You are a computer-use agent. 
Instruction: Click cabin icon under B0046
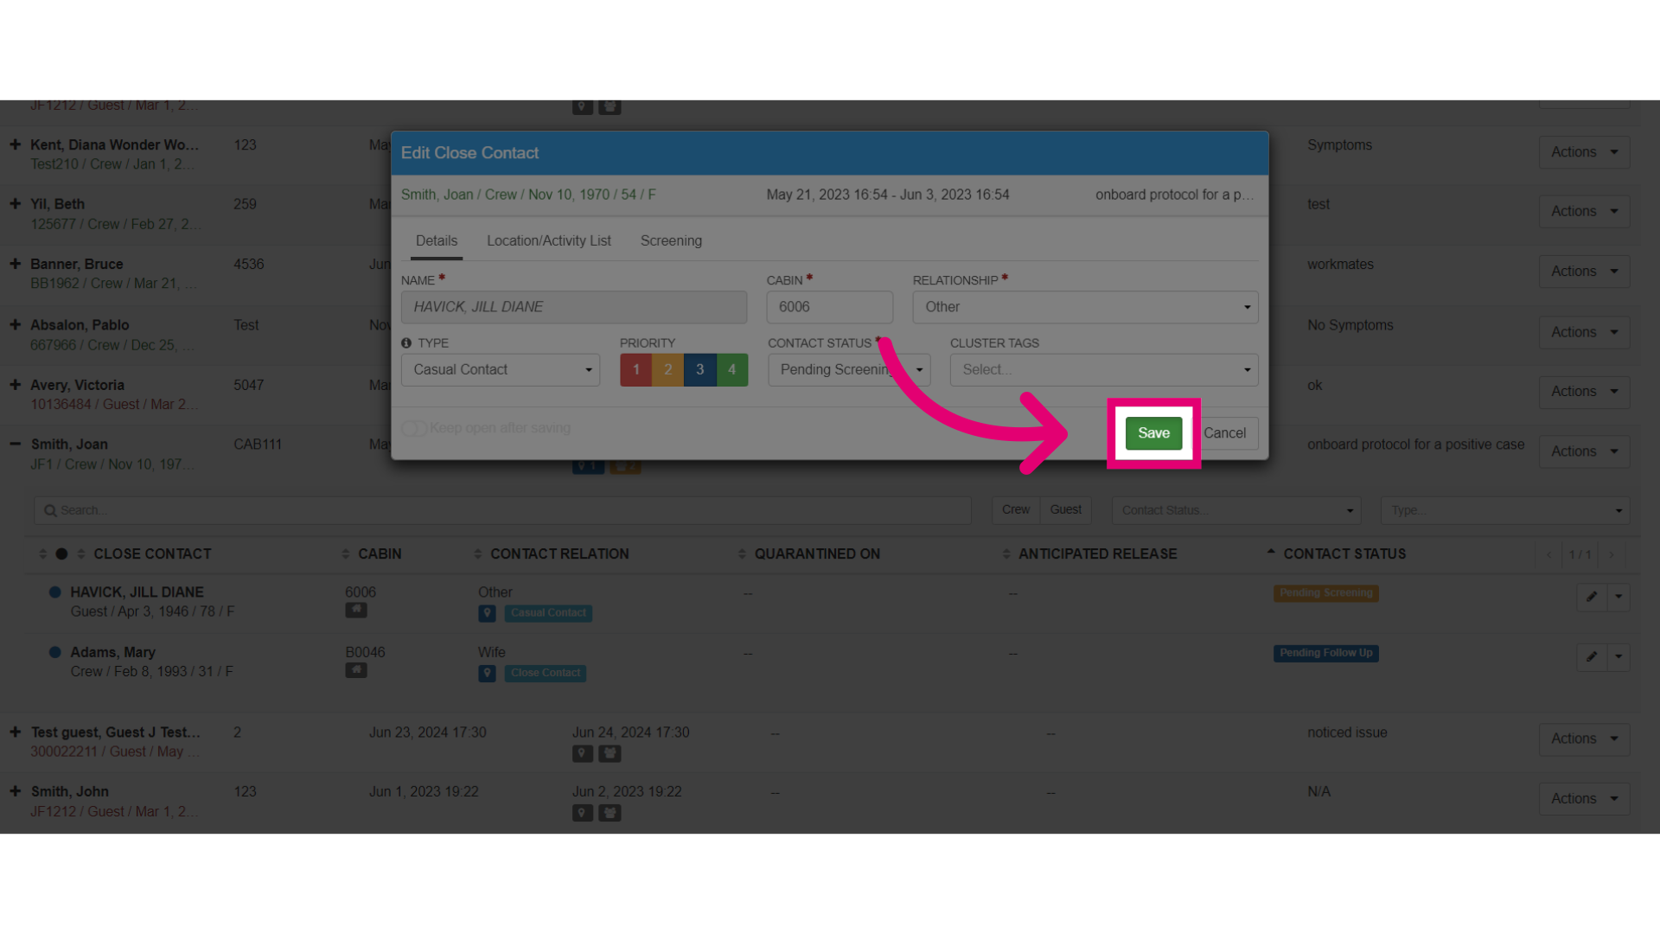pyautogui.click(x=356, y=671)
